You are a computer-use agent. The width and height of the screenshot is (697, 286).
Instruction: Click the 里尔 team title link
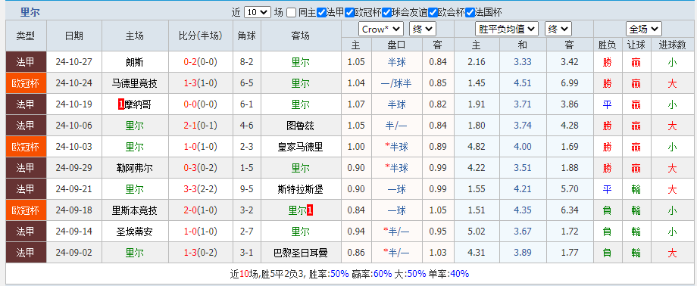click(x=30, y=12)
